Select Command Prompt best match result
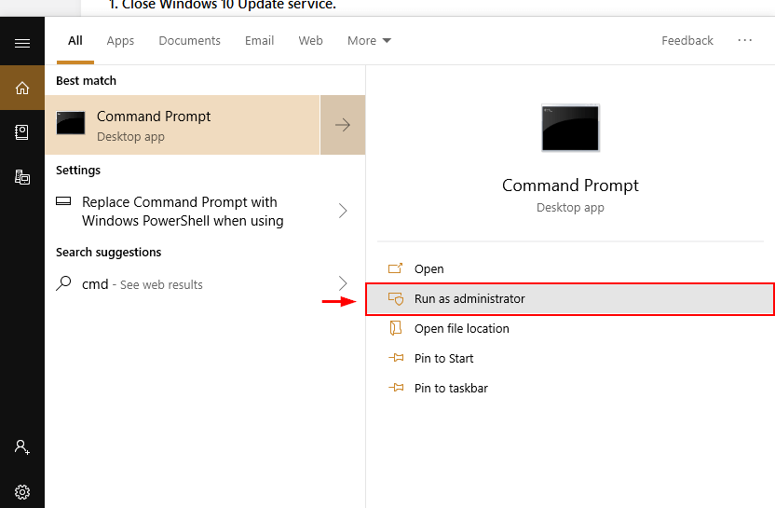Viewport: 775px width, 508px height. coord(183,125)
